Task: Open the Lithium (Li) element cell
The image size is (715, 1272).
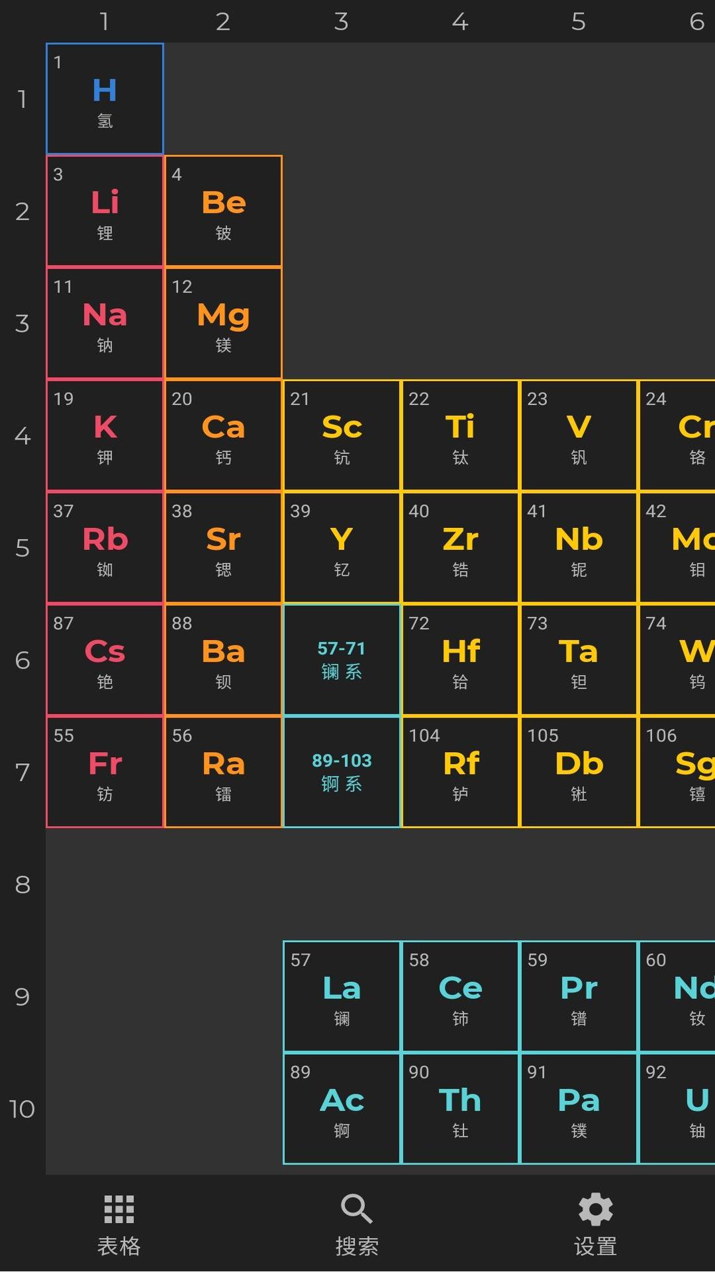Action: [105, 211]
